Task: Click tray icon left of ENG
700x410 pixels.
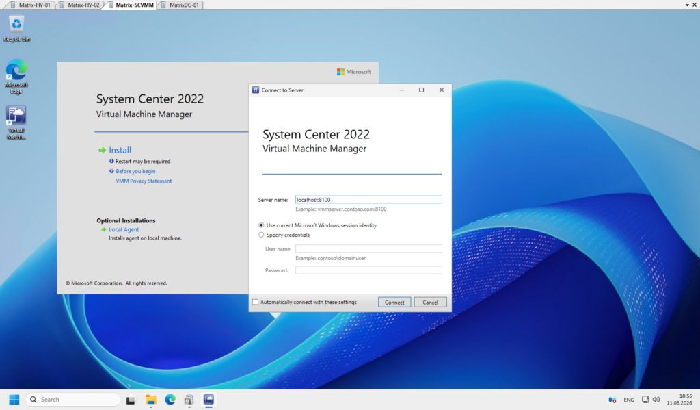Action: 612,400
